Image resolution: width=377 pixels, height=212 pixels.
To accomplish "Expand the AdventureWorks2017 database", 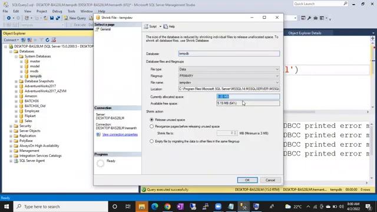I will pos(16,87).
